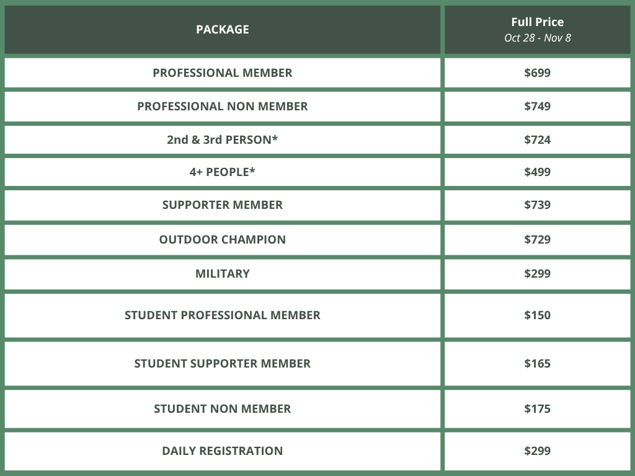The width and height of the screenshot is (635, 476).
Task: Select the Student Non Member row
Action: click(222, 408)
